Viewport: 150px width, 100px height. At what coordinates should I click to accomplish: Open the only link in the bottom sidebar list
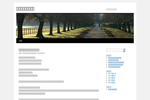click(x=112, y=89)
